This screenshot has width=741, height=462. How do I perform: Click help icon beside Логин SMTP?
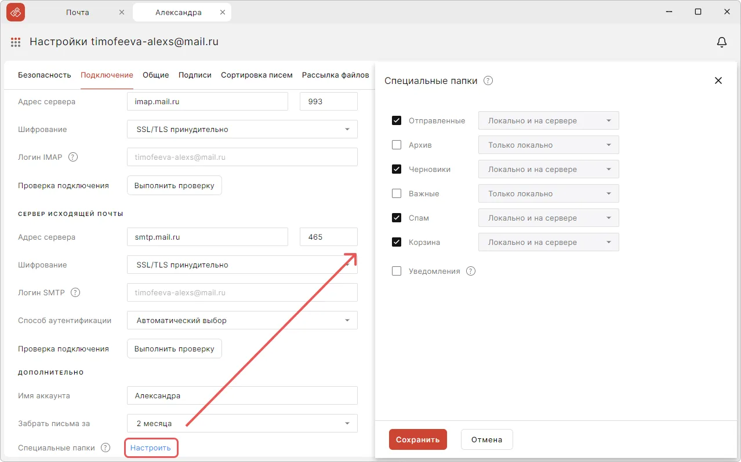pos(75,292)
